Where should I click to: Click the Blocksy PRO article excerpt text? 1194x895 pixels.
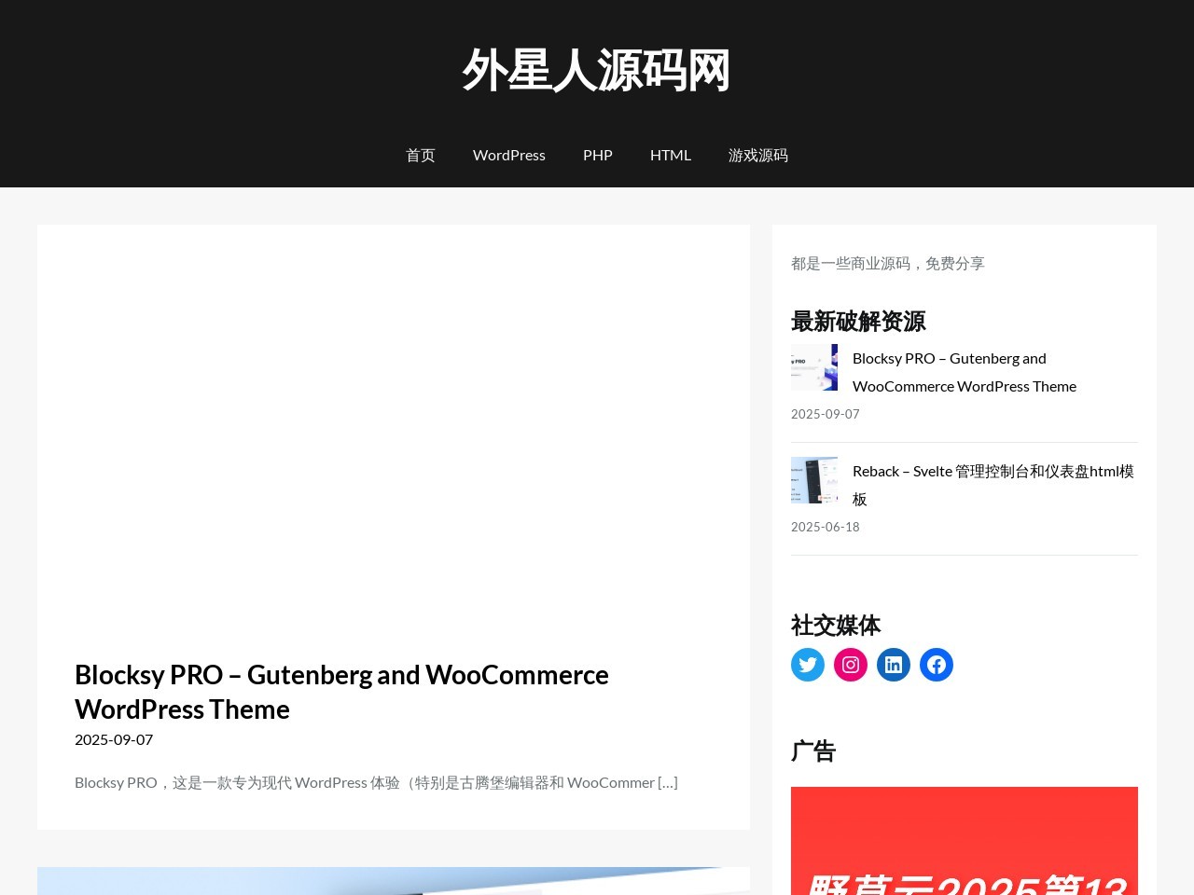click(x=376, y=782)
